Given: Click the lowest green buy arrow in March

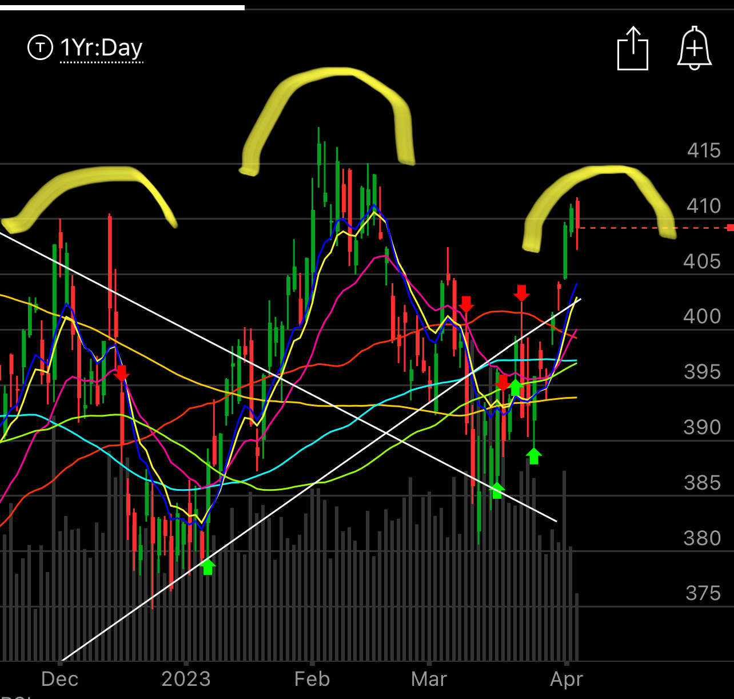Looking at the screenshot, I should point(497,491).
